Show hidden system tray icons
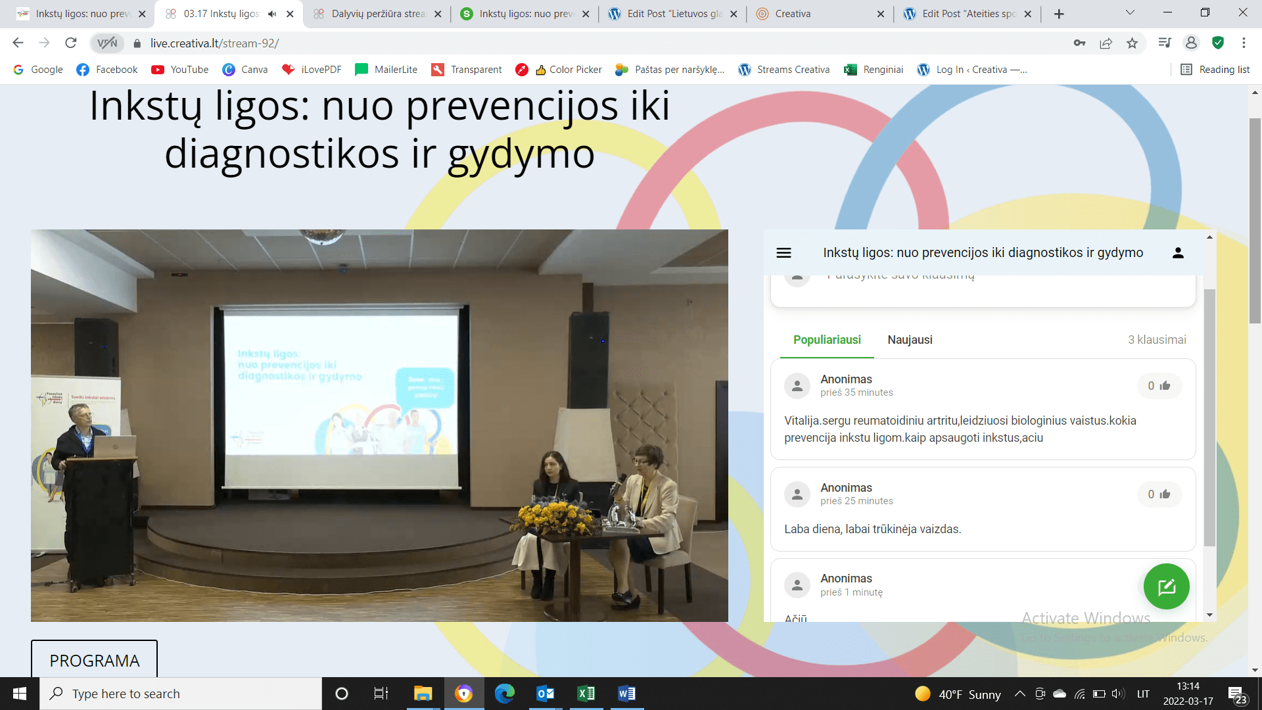 click(x=1019, y=694)
